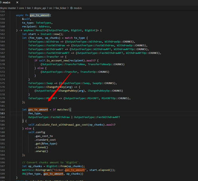Screen dimensions: 198x181
Task: Select the mod.rs tab
Action: point(6,2)
